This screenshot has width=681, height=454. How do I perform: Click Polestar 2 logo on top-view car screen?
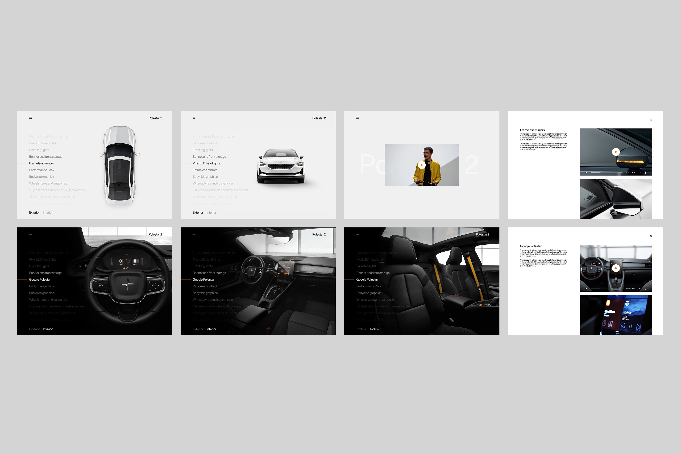point(155,118)
